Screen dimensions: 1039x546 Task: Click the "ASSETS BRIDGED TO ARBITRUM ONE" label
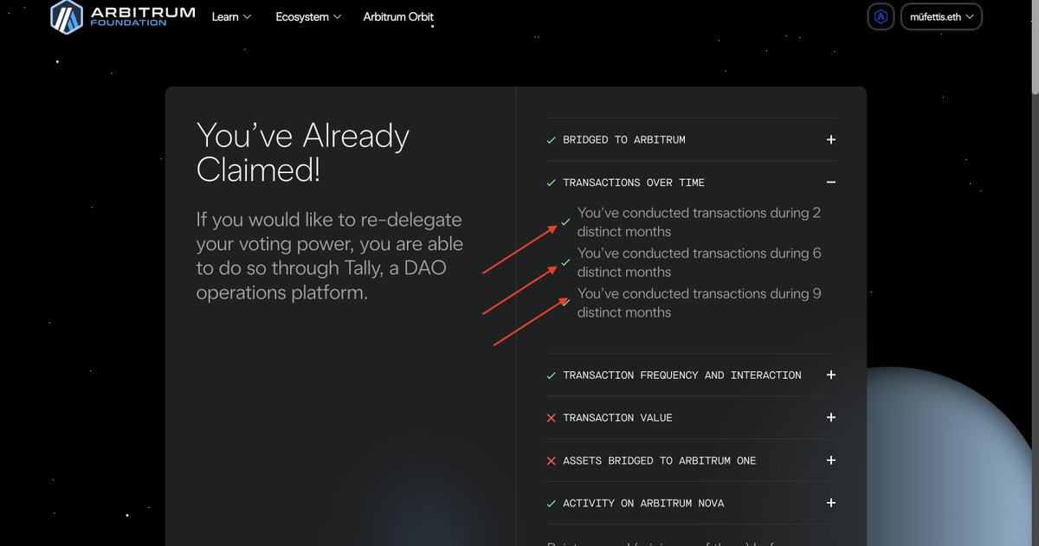coord(660,460)
